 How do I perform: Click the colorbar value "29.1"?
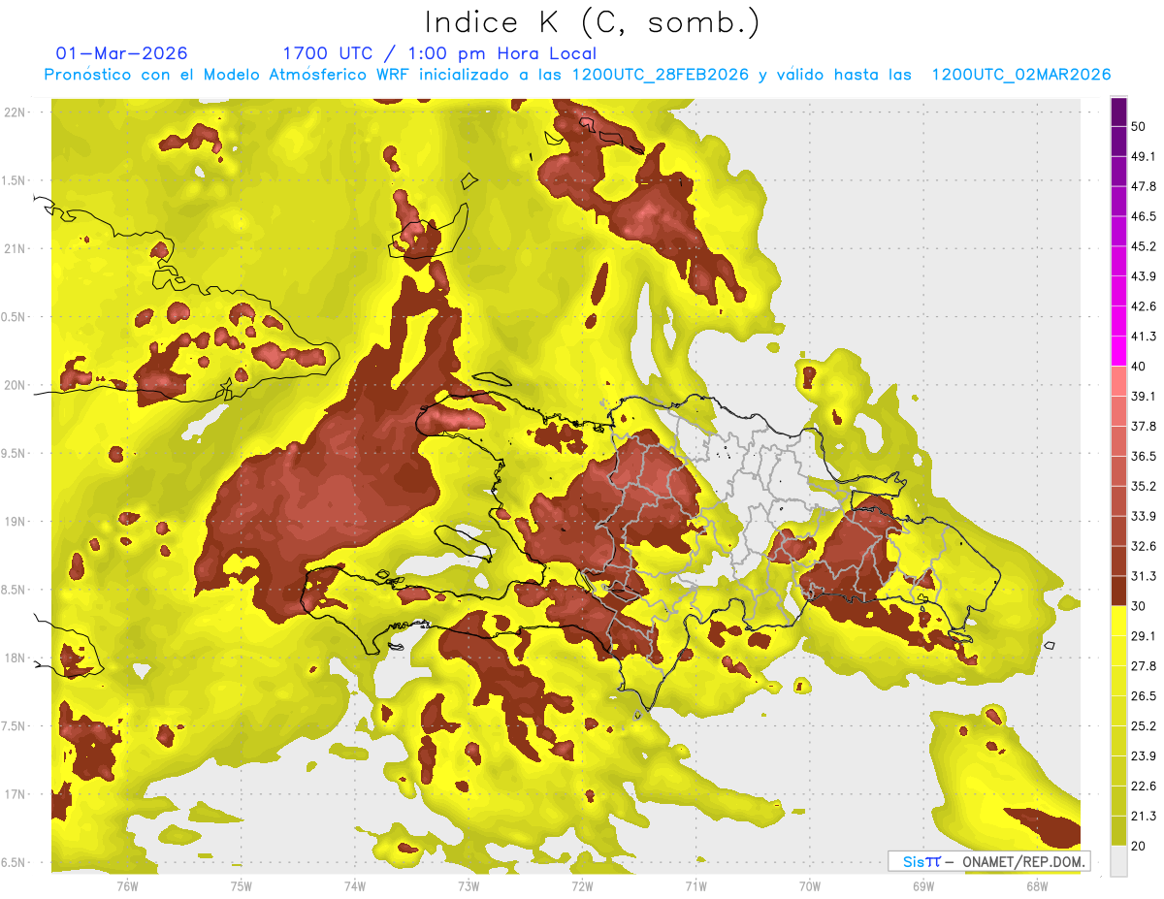[x=1144, y=636]
